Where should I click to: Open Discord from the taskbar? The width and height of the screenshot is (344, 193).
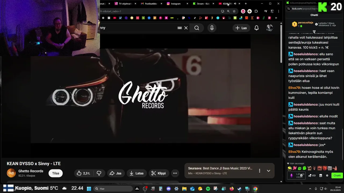click(x=169, y=189)
